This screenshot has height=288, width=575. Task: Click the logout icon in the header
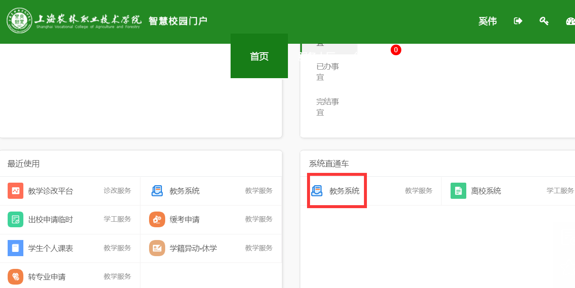click(x=518, y=21)
